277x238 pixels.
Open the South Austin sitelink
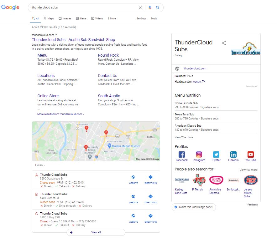point(109,96)
